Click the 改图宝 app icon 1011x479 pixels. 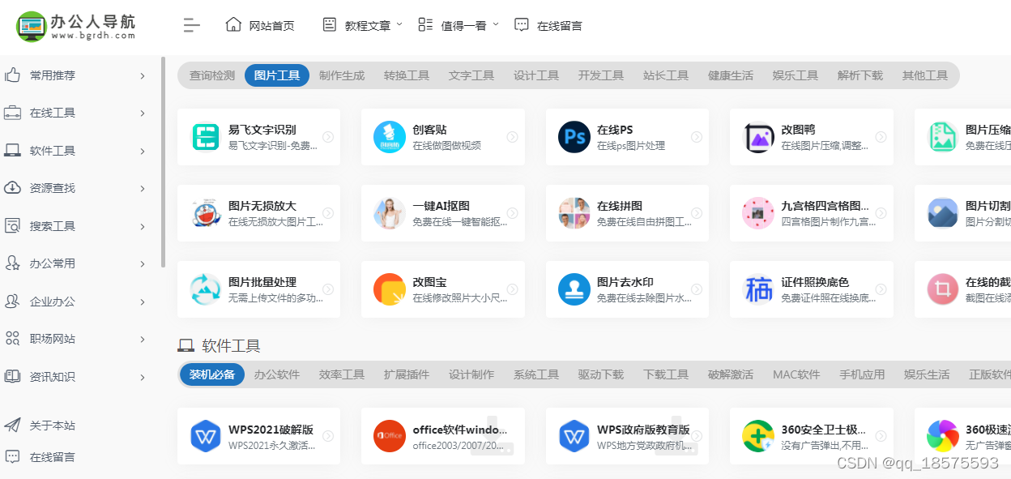(x=390, y=289)
